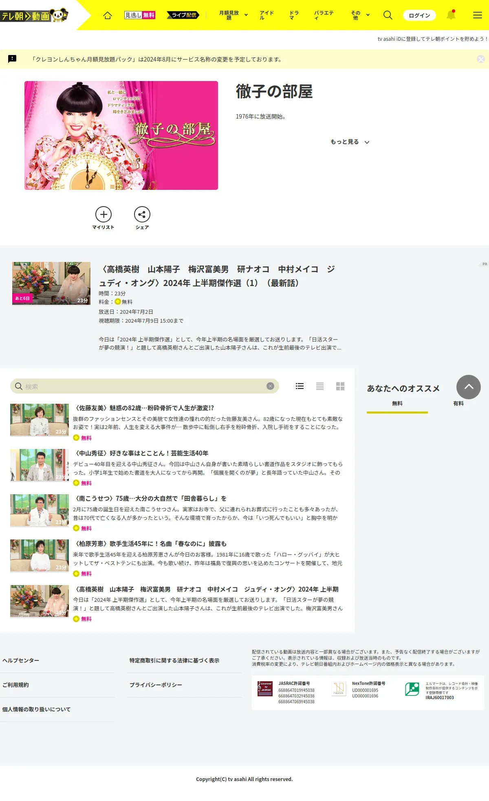Switch to grid view

pyautogui.click(x=340, y=386)
